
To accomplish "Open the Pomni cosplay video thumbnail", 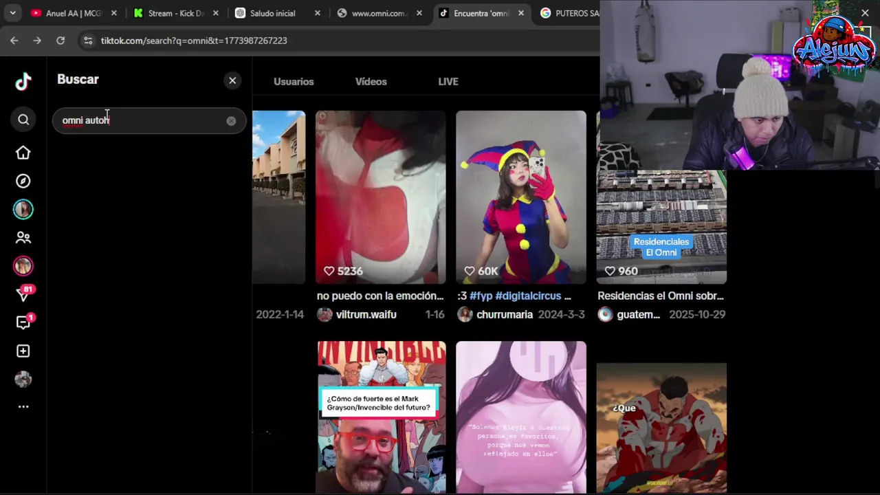I will click(521, 197).
